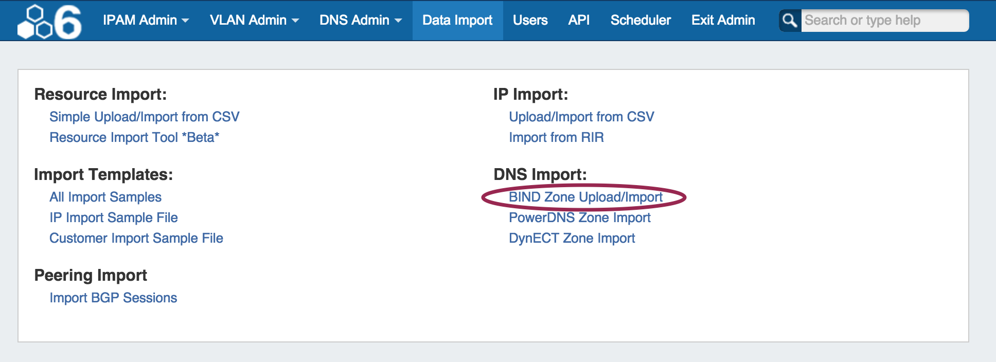Select PowerDNS Zone Import
996x362 pixels.
[580, 218]
